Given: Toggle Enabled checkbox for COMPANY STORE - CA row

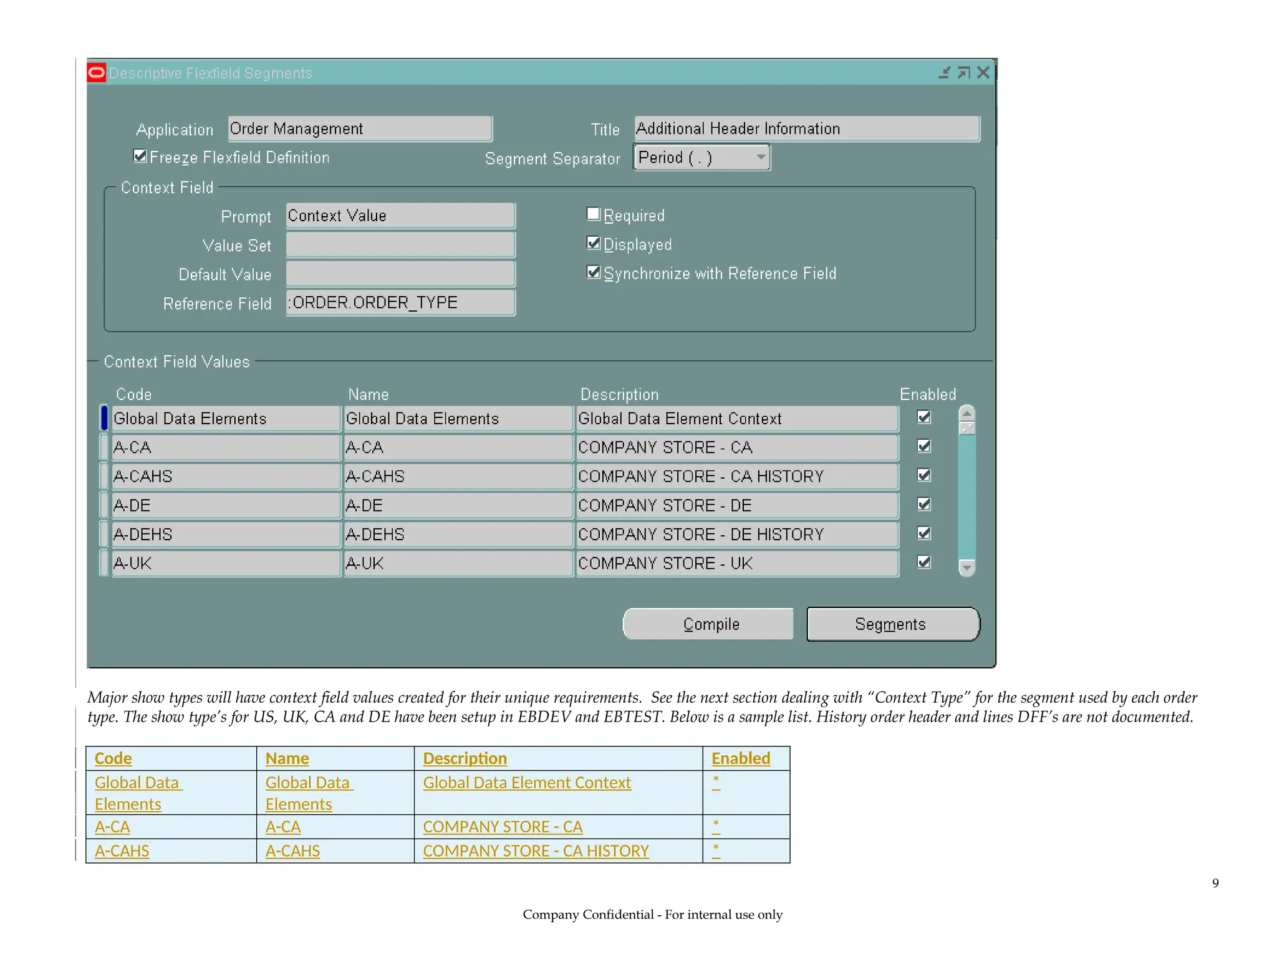Looking at the screenshot, I should 924,446.
